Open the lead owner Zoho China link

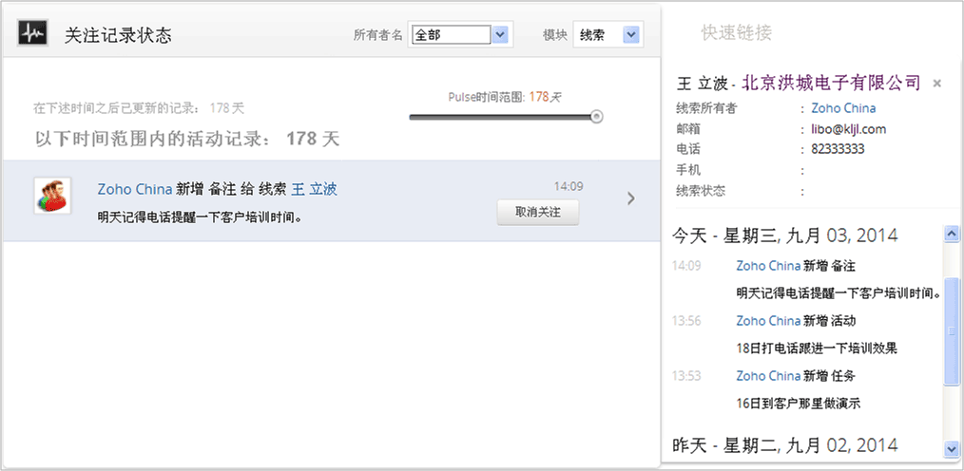[843, 108]
